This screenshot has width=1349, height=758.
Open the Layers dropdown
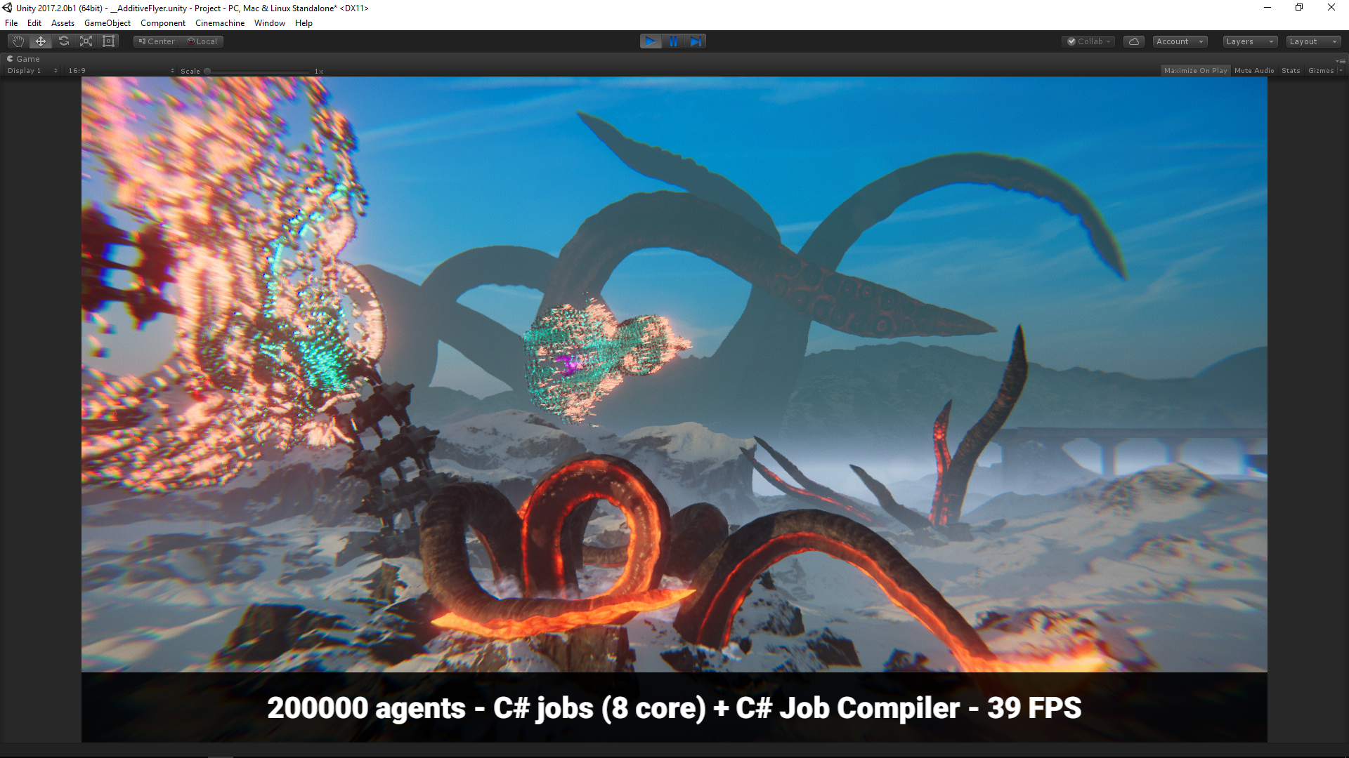click(x=1249, y=41)
